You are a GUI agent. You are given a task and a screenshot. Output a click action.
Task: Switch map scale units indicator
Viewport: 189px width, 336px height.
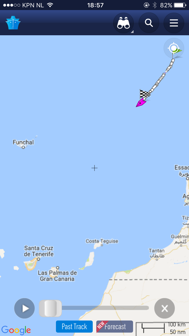point(162,329)
